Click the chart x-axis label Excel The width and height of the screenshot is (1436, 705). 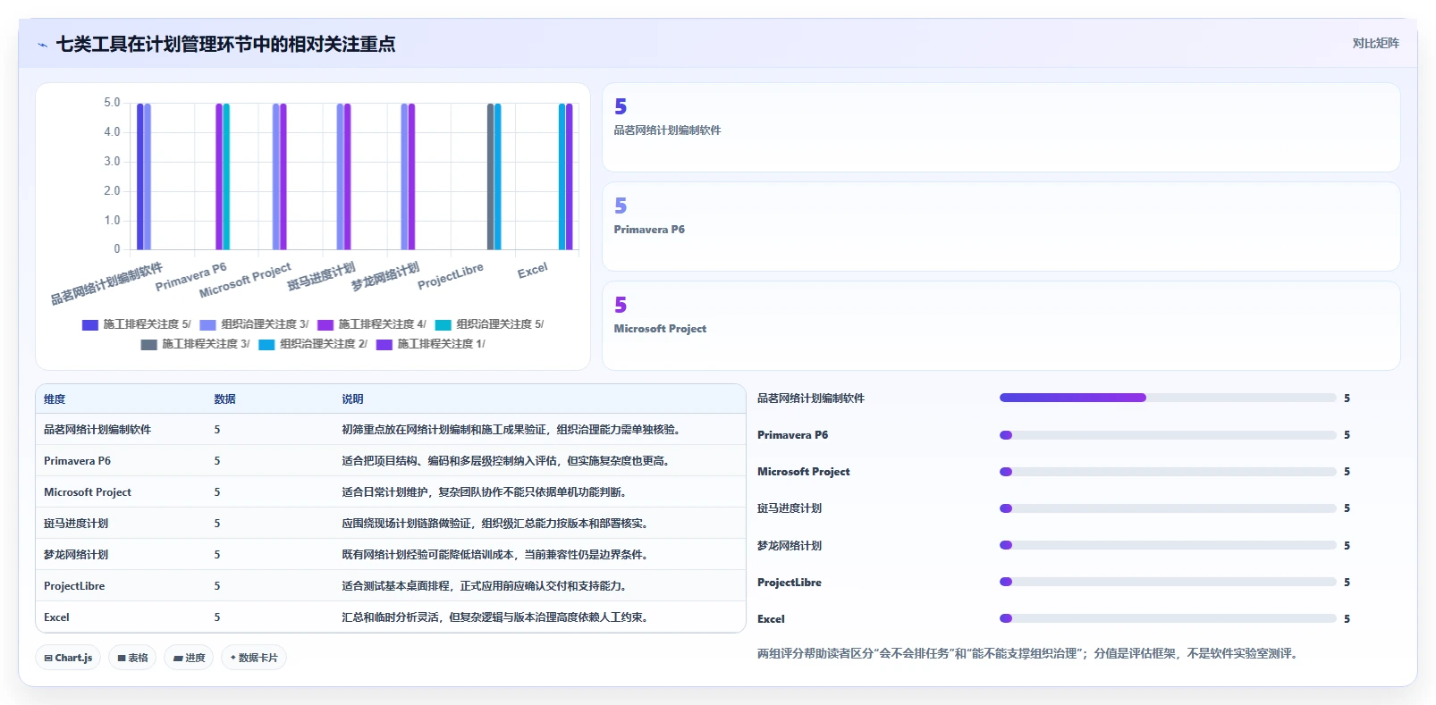[532, 271]
